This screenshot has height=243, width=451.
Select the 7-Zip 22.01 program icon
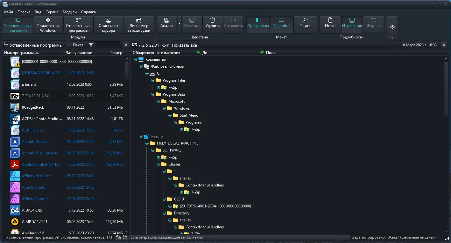15,96
